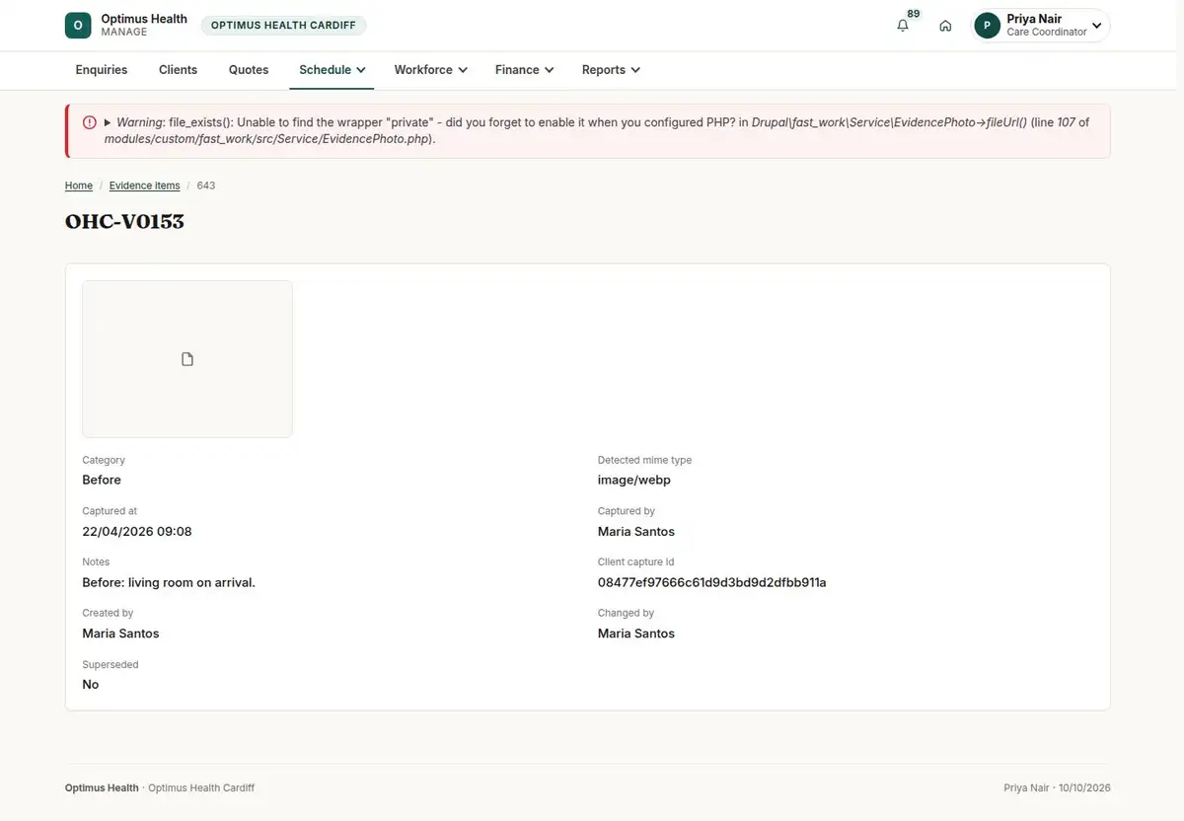This screenshot has height=821, width=1184.
Task: Click the Optimus Health logo square
Action: point(78,26)
